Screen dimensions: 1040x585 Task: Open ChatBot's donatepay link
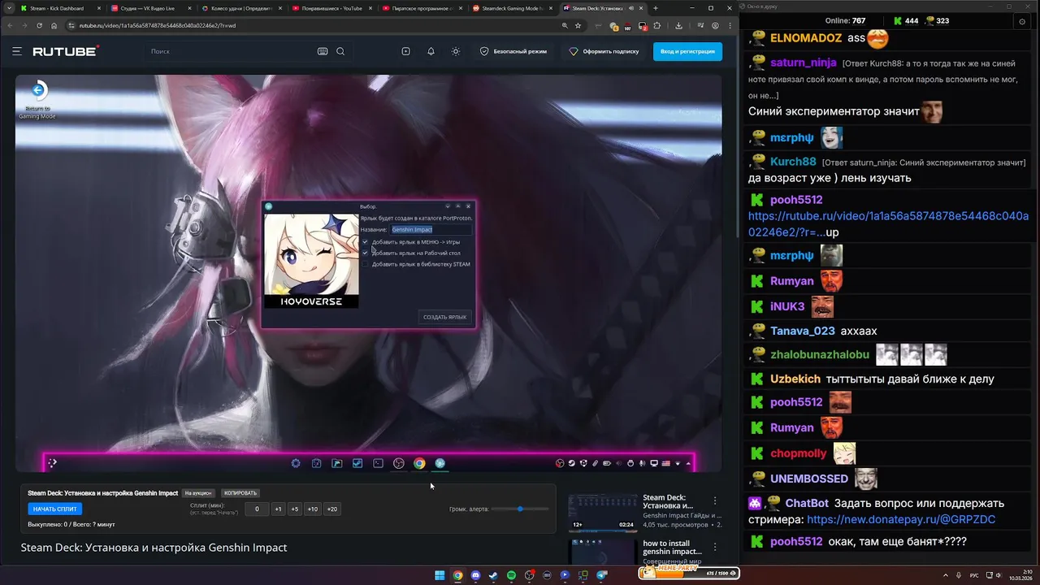(901, 519)
